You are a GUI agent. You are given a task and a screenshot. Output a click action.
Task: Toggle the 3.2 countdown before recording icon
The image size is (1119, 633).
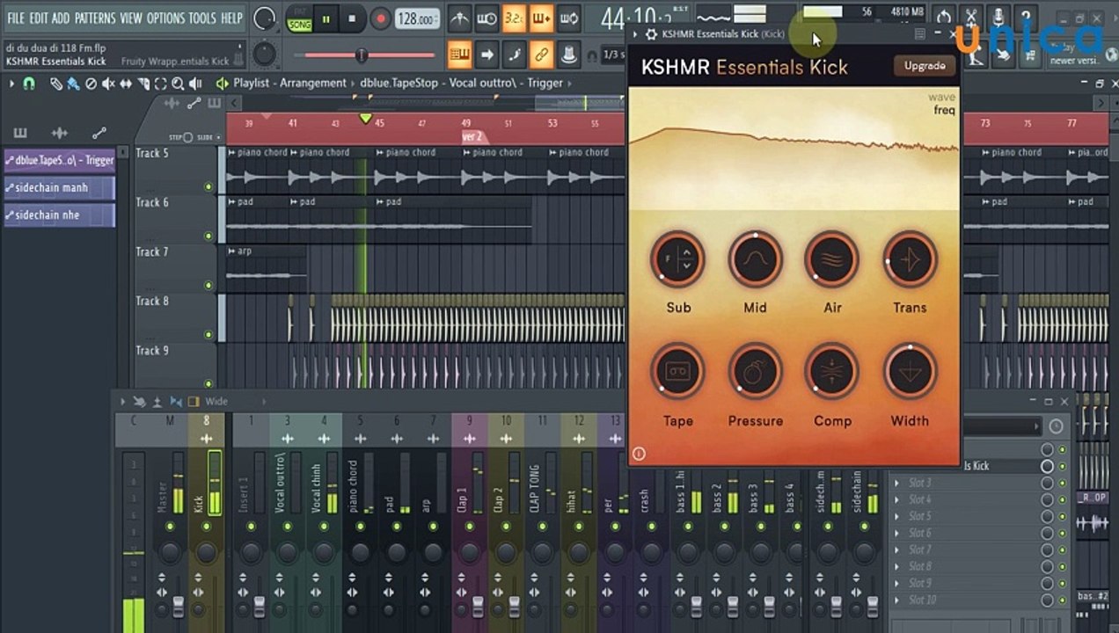tap(514, 18)
